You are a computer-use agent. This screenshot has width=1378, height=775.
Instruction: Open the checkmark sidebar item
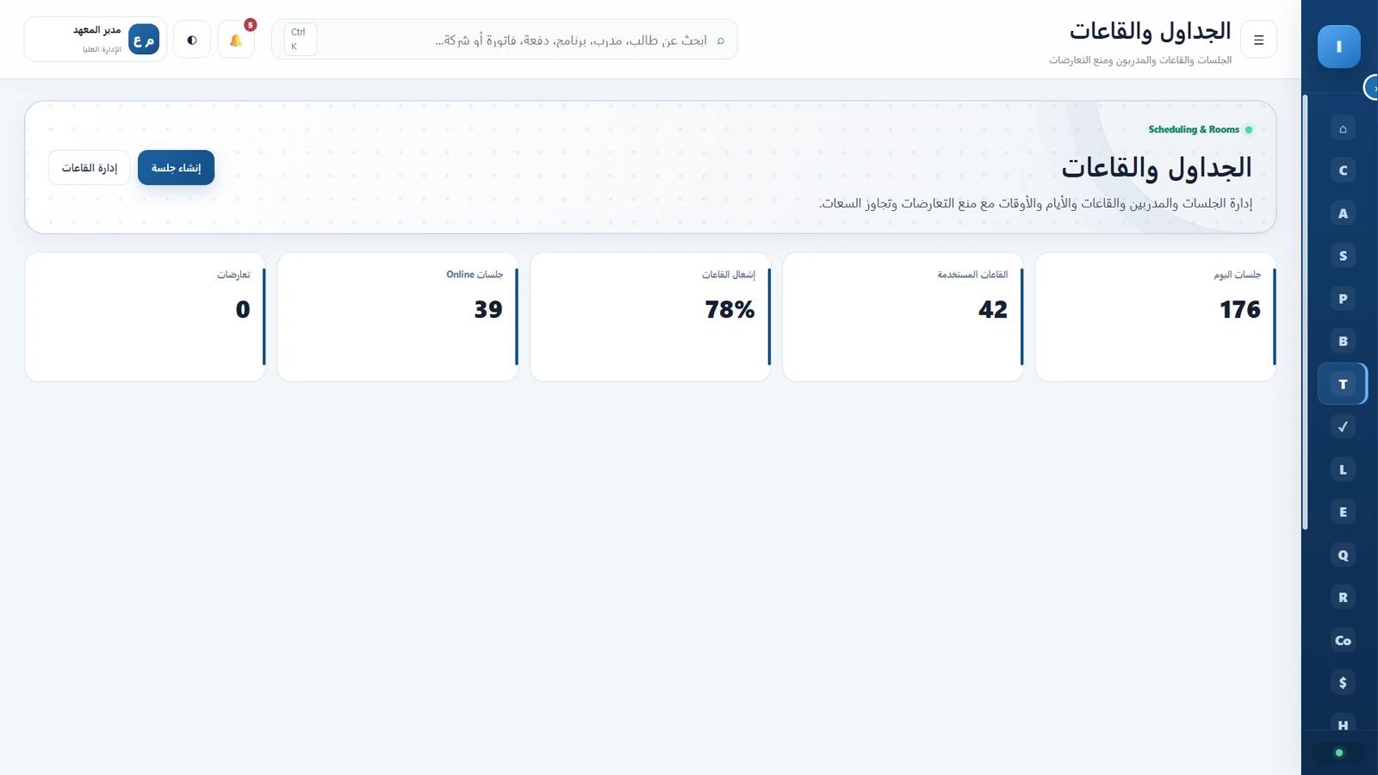(1342, 426)
